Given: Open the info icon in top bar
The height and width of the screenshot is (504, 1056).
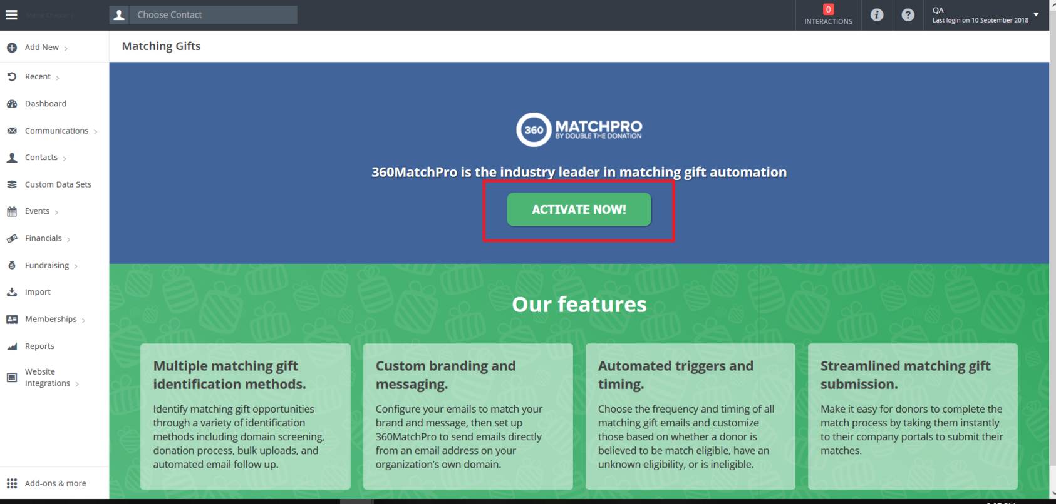Looking at the screenshot, I should (x=877, y=14).
